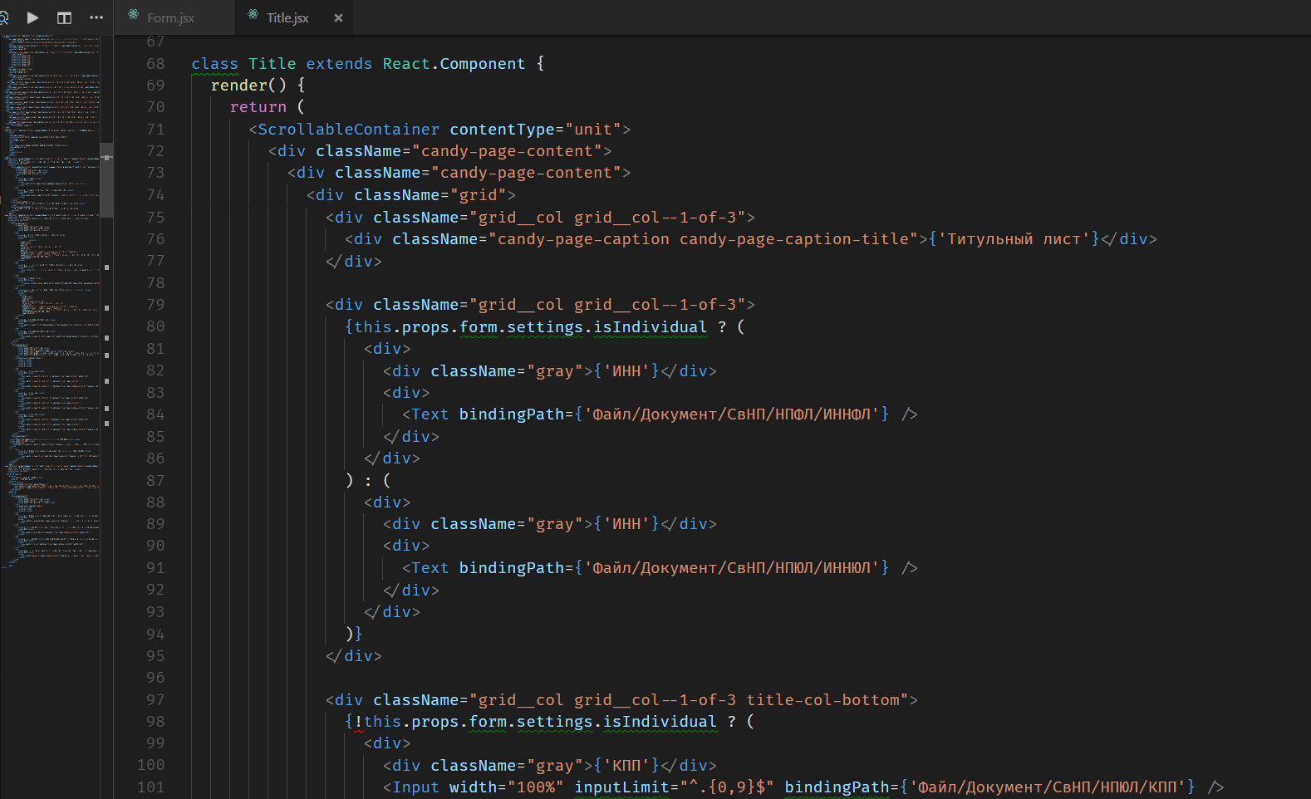Click the Run play icon in the toolbar
This screenshot has height=799, width=1311.
pyautogui.click(x=32, y=17)
